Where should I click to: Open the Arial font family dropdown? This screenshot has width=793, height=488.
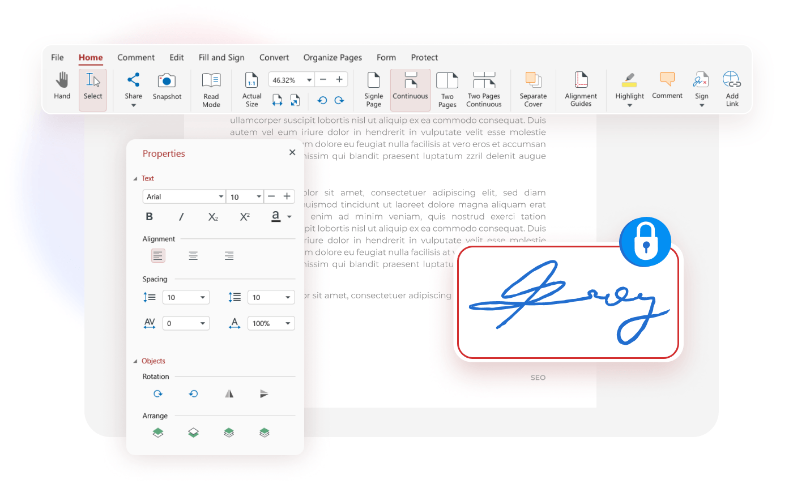point(184,196)
